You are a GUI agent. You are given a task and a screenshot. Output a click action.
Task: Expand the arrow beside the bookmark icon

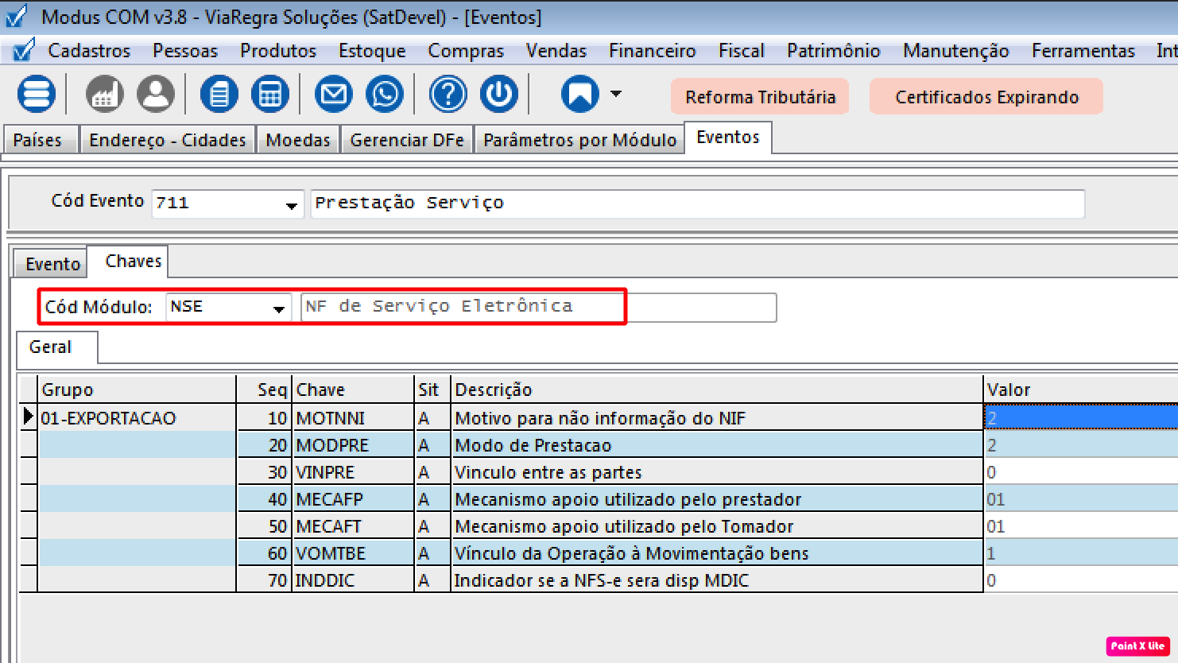click(616, 94)
